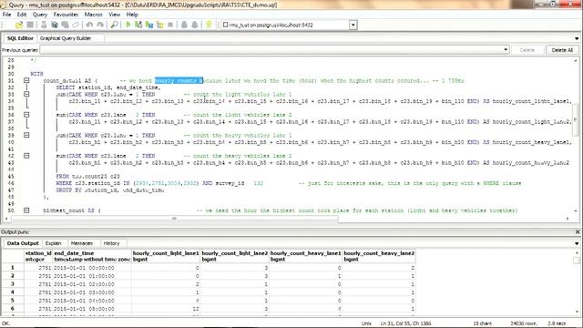Open the Favourites menu
This screenshot has width=583, height=328.
click(x=66, y=15)
